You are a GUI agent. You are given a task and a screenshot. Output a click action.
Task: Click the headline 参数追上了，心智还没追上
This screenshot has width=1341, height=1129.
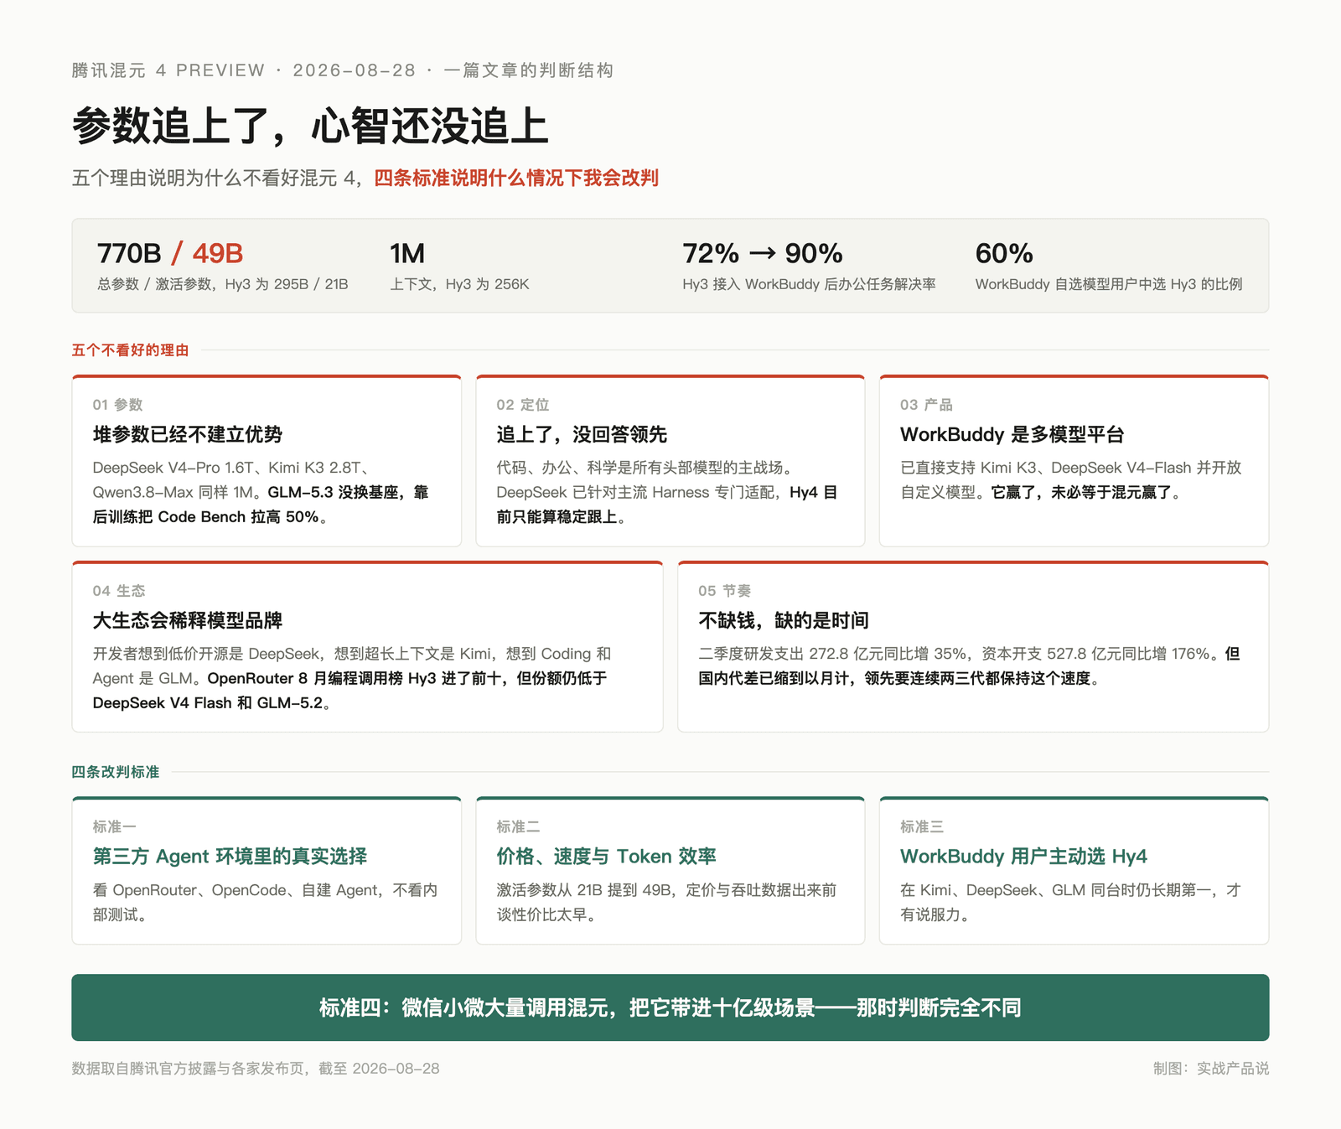pyautogui.click(x=310, y=126)
